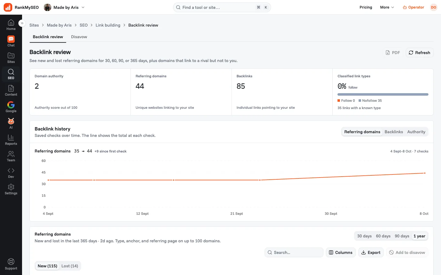441x275 pixels.
Task: Select the 1 year range
Action: pyautogui.click(x=419, y=236)
